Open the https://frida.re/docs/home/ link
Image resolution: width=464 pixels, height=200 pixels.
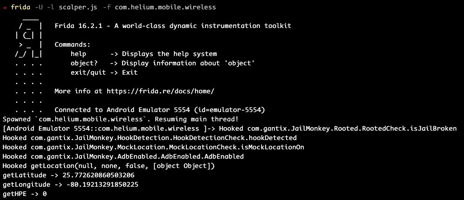[160, 91]
